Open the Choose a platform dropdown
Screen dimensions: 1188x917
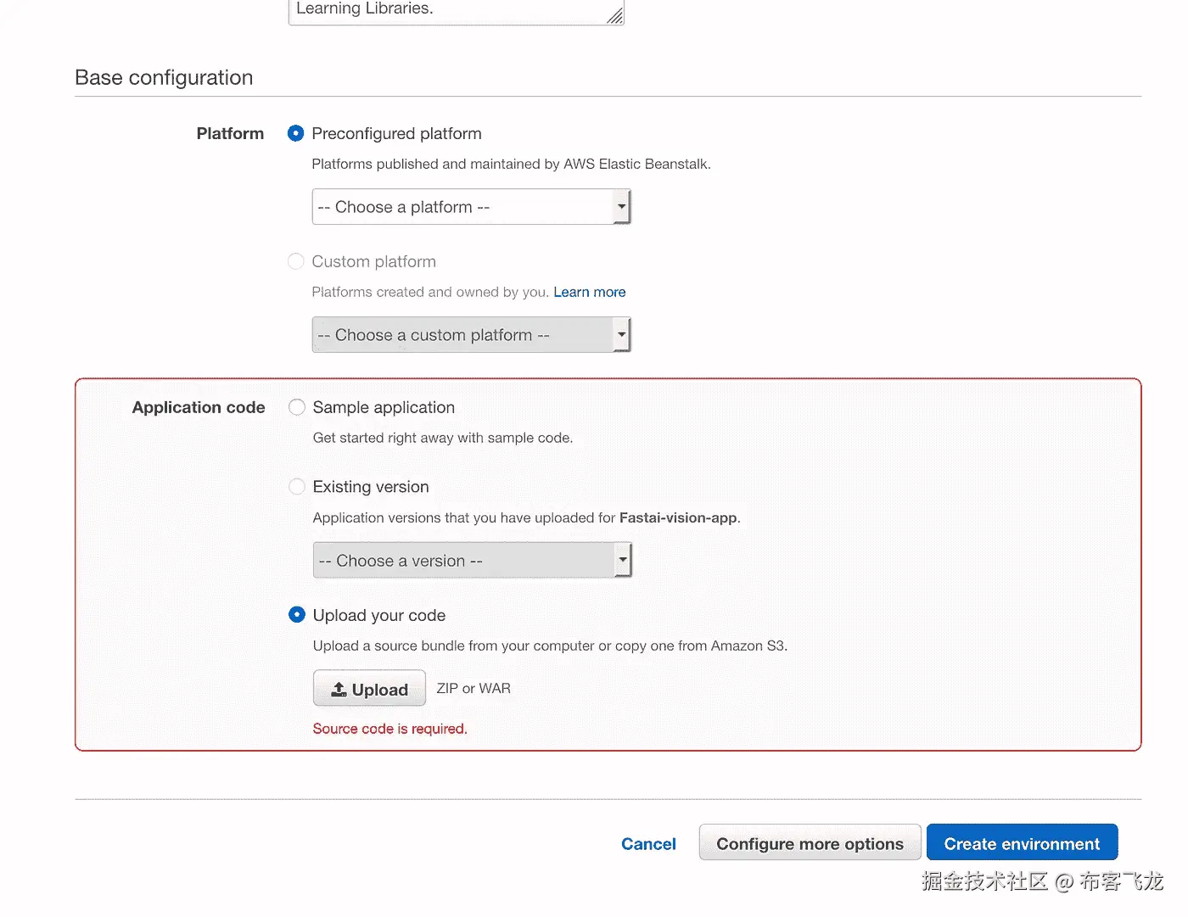tap(471, 207)
